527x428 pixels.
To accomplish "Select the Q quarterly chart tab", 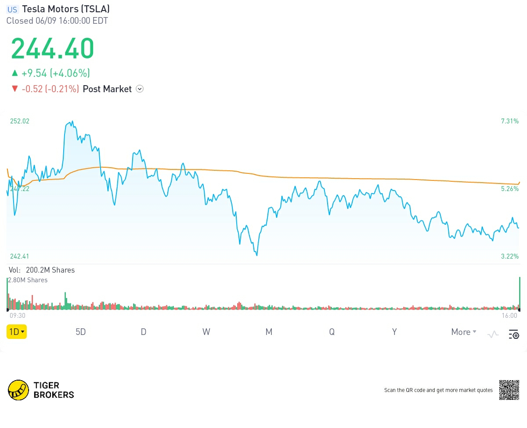I will 332,332.
